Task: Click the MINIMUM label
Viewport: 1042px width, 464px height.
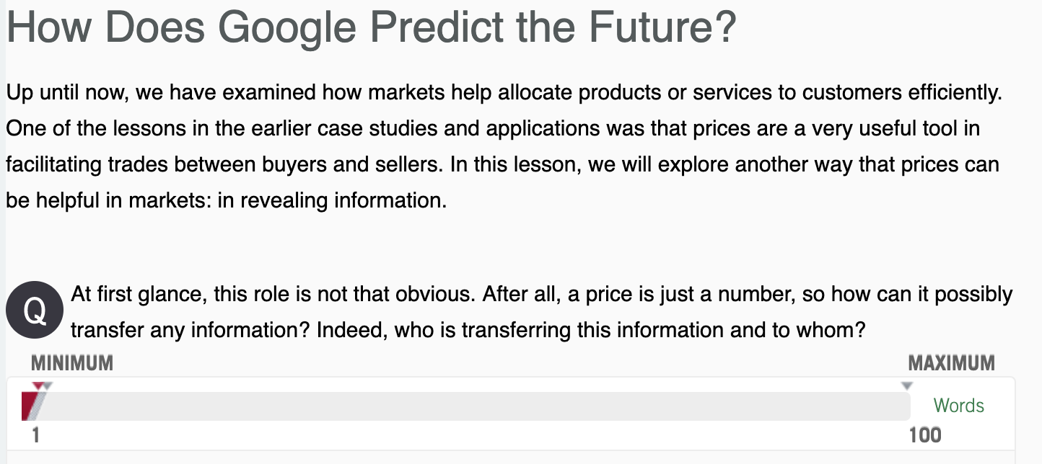Action: pos(71,363)
